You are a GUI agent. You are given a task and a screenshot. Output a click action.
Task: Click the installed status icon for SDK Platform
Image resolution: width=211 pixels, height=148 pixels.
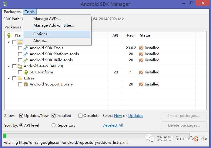coord(141,72)
